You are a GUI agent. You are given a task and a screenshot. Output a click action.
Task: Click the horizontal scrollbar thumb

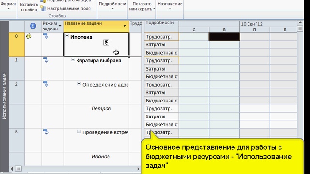click(x=18, y=169)
